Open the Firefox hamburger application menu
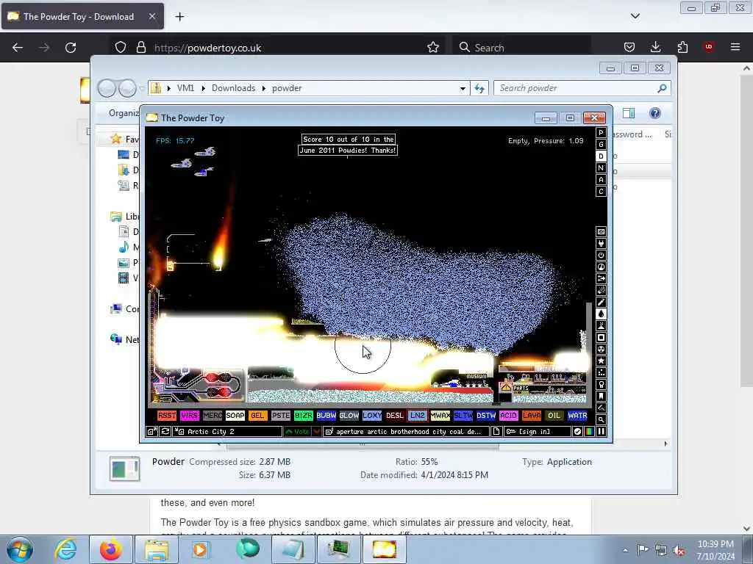 (x=735, y=47)
